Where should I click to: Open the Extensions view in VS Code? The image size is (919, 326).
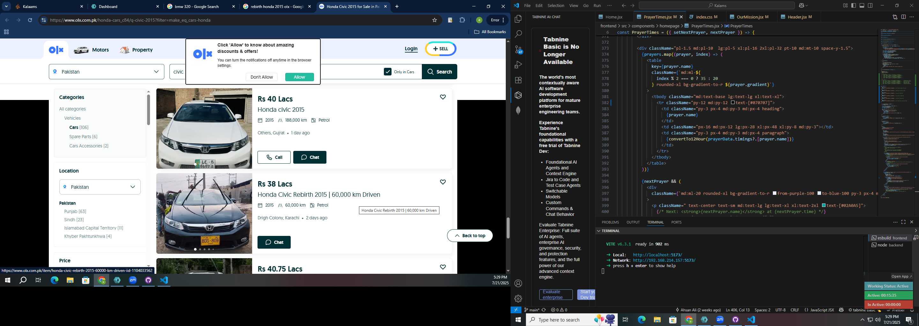tap(518, 80)
